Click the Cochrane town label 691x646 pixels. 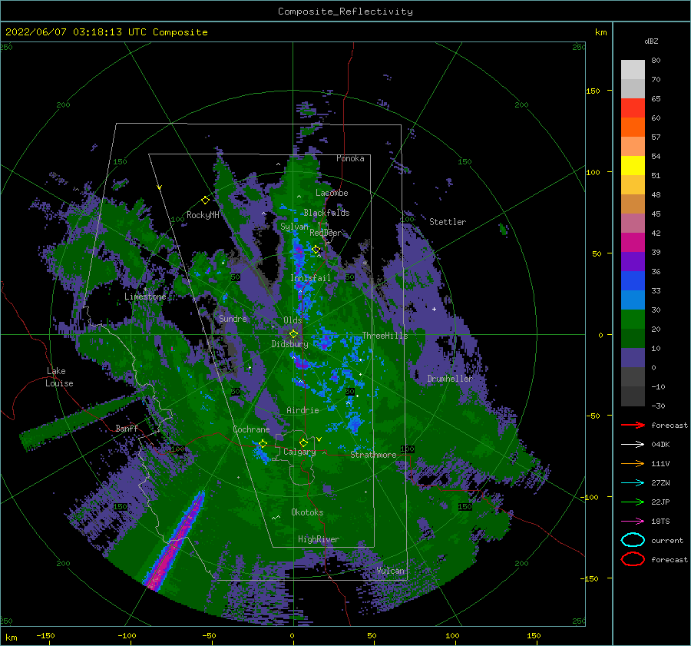click(x=251, y=429)
